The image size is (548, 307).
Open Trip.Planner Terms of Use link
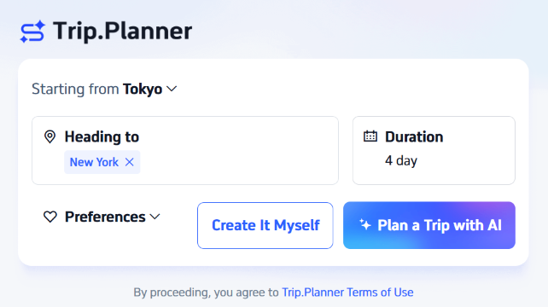[347, 293]
